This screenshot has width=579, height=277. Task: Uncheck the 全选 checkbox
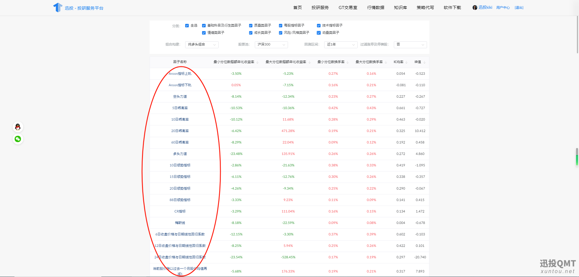coord(187,26)
